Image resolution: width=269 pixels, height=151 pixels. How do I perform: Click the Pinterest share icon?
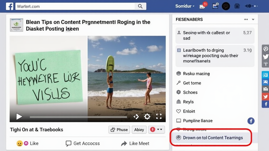(266, 49)
